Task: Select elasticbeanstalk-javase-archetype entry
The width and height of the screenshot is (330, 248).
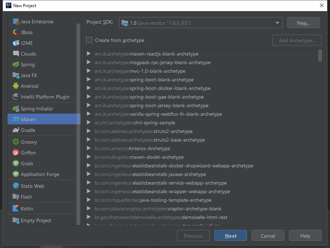Action: point(150,175)
